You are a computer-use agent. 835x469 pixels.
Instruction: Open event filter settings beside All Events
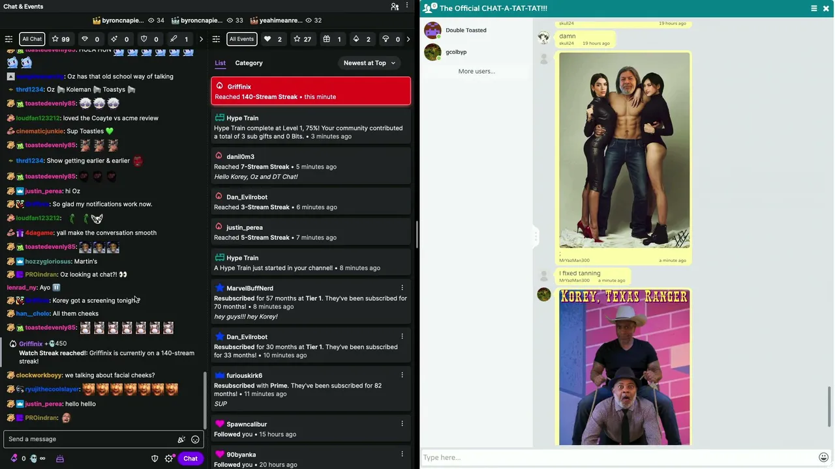[217, 39]
